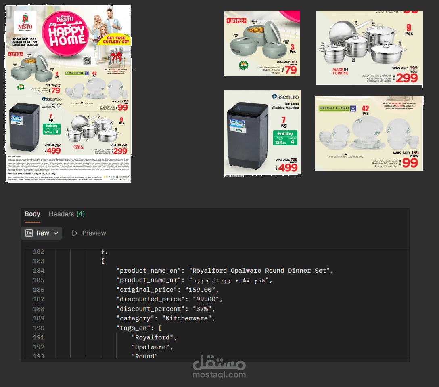The width and height of the screenshot is (439, 387).
Task: Open the Raw format dropdown
Action: click(42, 233)
